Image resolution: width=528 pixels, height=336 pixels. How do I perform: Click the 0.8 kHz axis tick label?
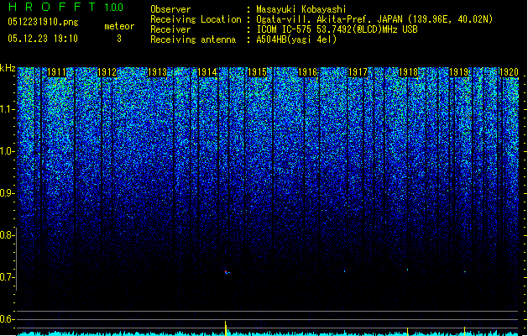(8, 235)
